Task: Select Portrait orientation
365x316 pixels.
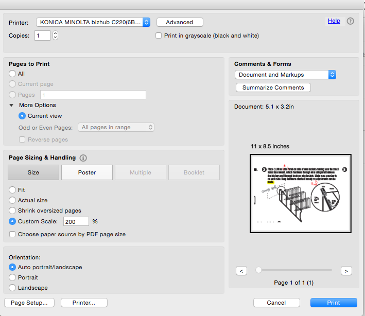Action: coord(12,277)
